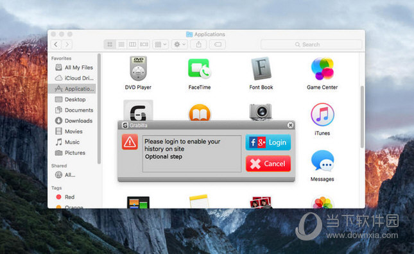The height and width of the screenshot is (254, 414).
Task: Open All My Files in sidebar
Action: [x=74, y=67]
